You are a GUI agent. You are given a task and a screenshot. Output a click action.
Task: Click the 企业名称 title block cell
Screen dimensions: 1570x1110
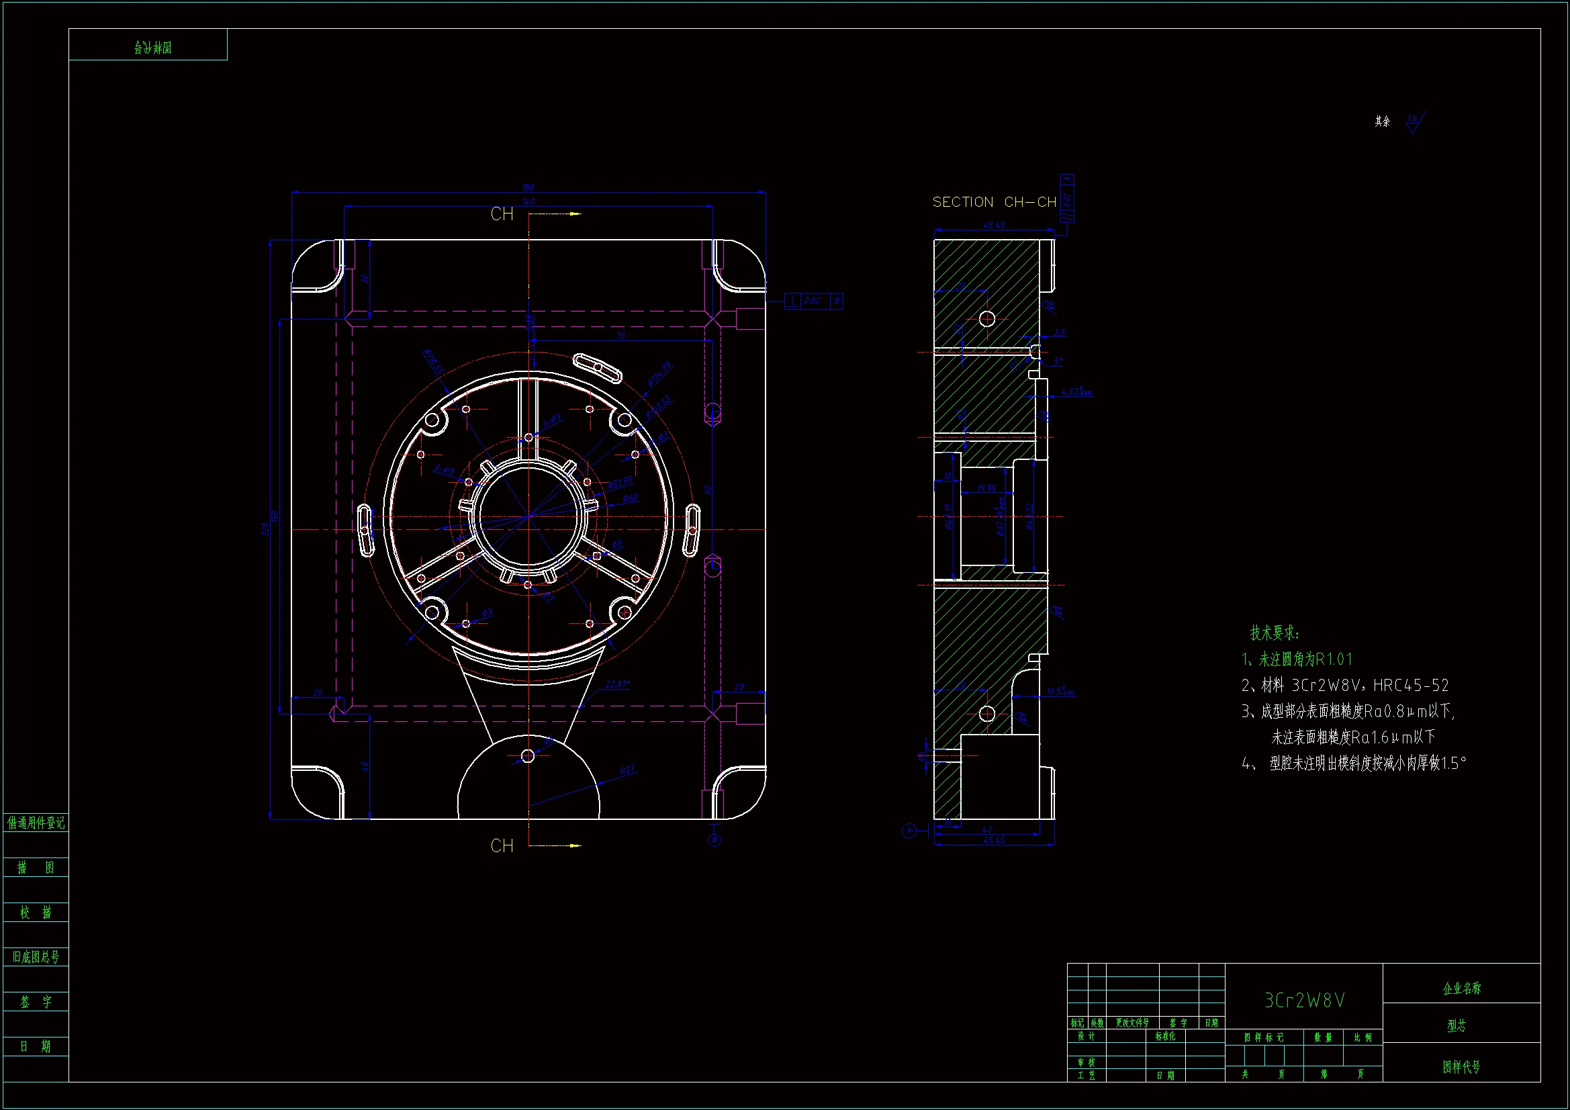tap(1461, 988)
